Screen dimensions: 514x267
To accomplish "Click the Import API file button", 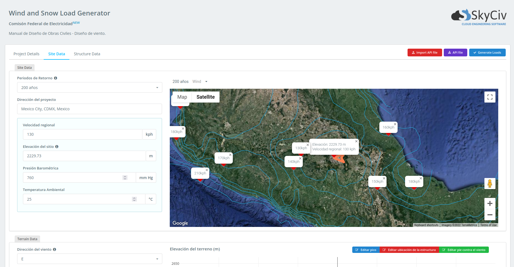I will pyautogui.click(x=424, y=53).
